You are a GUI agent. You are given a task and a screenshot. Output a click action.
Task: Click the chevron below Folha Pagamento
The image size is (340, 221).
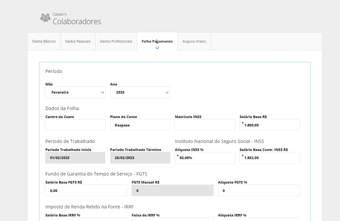[157, 48]
